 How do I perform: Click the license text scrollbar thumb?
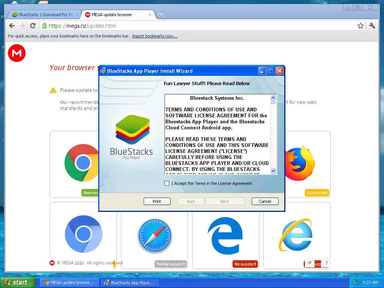tap(273, 102)
